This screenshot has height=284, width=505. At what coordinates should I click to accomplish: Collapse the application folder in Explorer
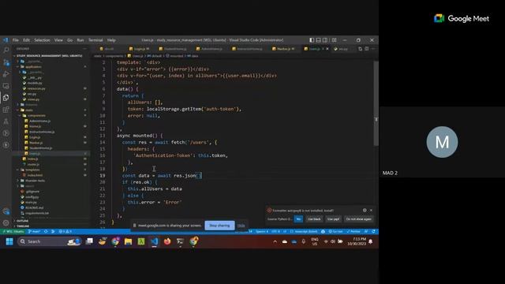pos(33,66)
